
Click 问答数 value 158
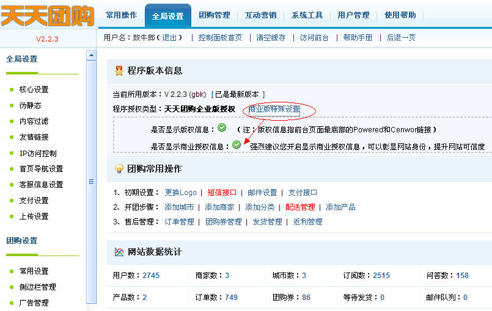pos(462,276)
